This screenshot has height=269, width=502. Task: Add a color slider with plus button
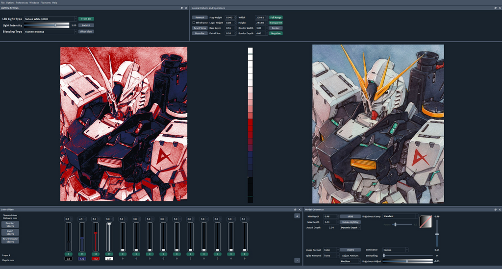pos(297,216)
